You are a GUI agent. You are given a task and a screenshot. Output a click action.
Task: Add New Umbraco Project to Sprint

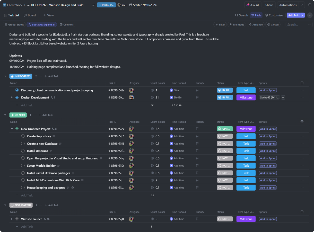tap(268, 129)
